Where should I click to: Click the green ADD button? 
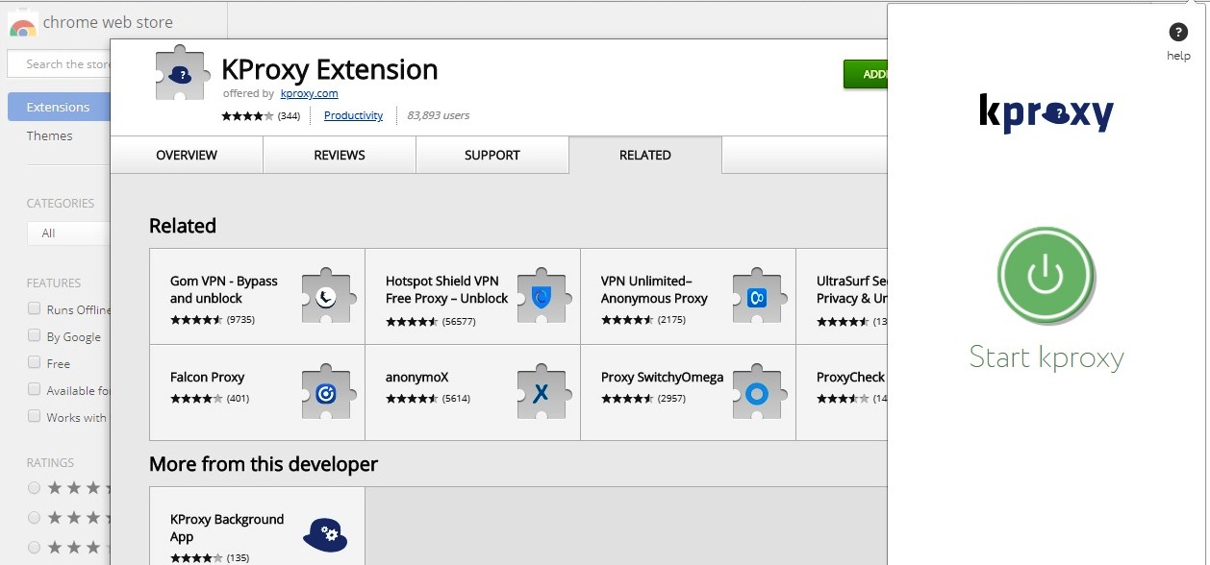click(x=865, y=74)
